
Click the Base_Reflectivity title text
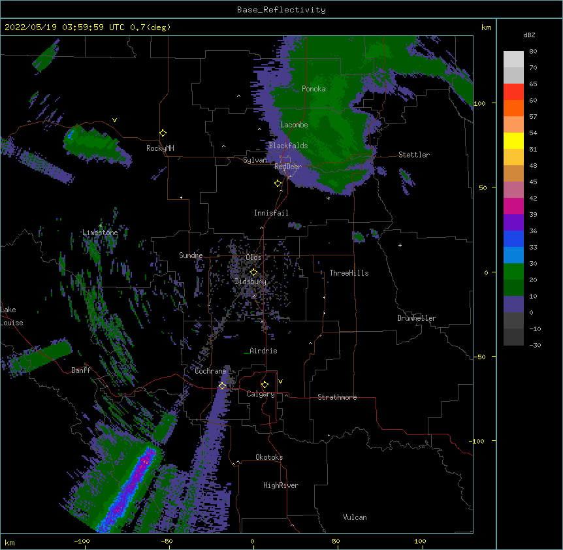click(281, 10)
